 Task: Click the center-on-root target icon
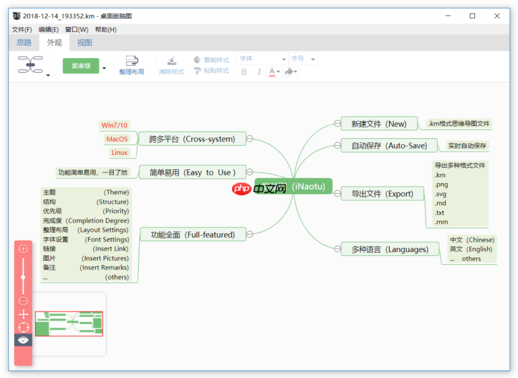pos(24,327)
